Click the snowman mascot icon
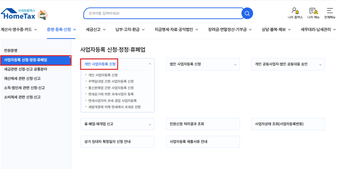The image size is (338, 169). (x=43, y=15)
